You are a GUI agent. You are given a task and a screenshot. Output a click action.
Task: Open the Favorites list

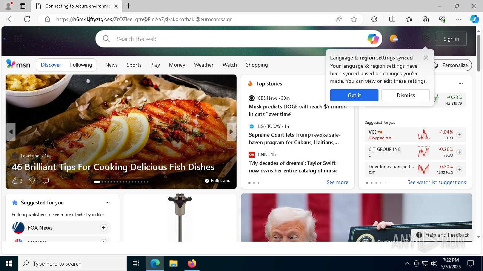pos(409,19)
